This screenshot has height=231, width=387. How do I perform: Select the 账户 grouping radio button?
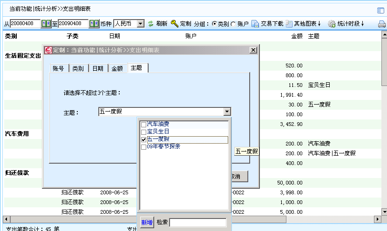(234, 24)
